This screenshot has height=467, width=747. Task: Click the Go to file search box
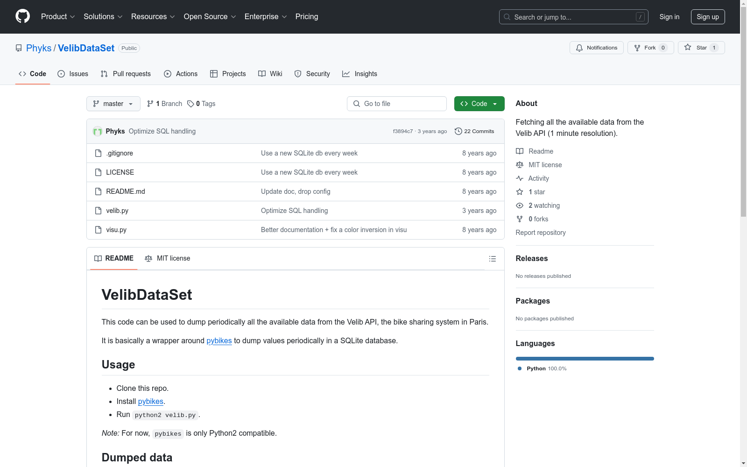pos(397,104)
